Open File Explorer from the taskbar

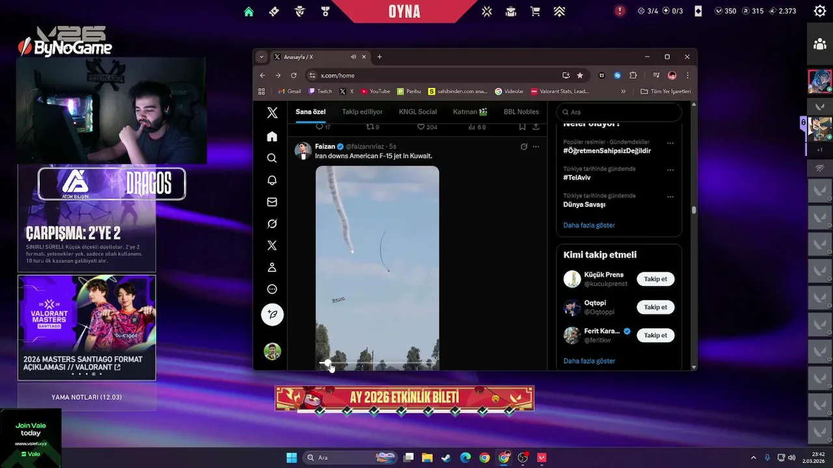point(427,458)
